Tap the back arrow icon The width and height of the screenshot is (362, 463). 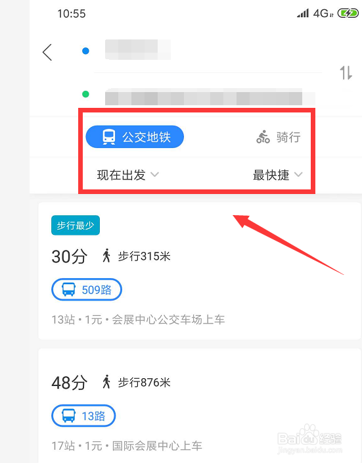(47, 52)
